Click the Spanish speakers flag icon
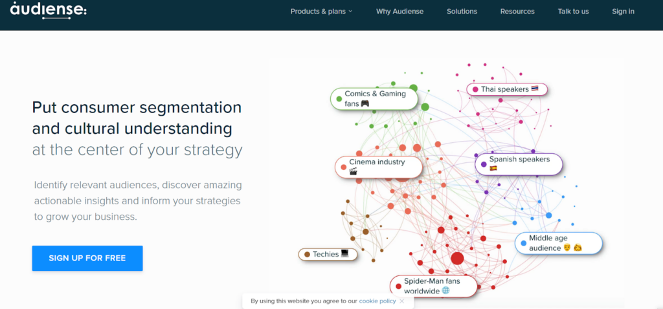This screenshot has width=663, height=309. pyautogui.click(x=493, y=169)
